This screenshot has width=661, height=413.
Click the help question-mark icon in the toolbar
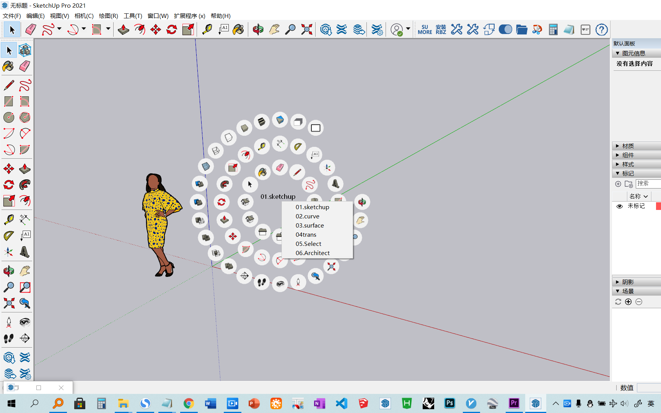pos(601,29)
